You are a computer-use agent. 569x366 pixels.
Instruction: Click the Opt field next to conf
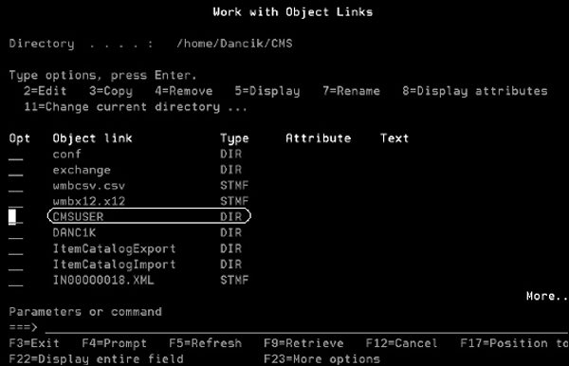(16, 155)
